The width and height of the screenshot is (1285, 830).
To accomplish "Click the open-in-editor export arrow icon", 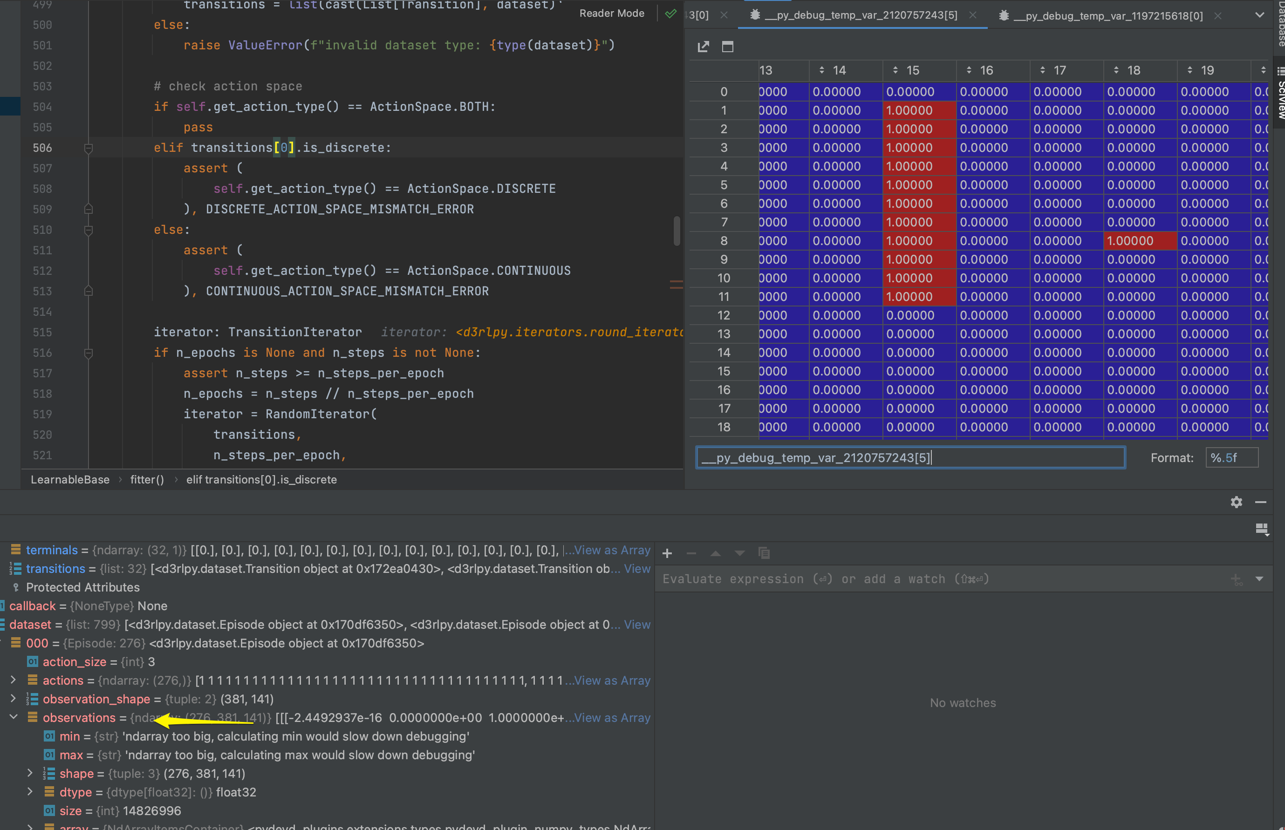I will pos(703,47).
